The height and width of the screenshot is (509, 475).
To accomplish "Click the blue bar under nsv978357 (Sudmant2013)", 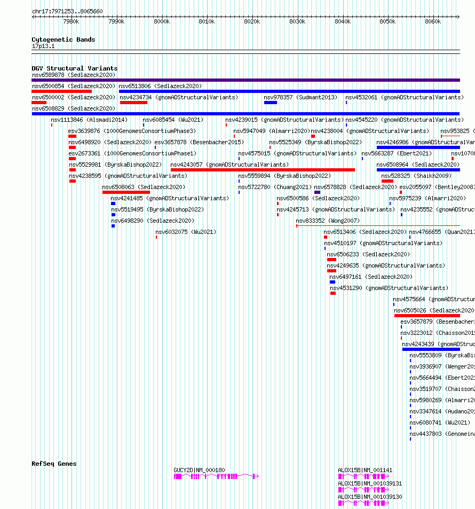I will click(x=270, y=103).
